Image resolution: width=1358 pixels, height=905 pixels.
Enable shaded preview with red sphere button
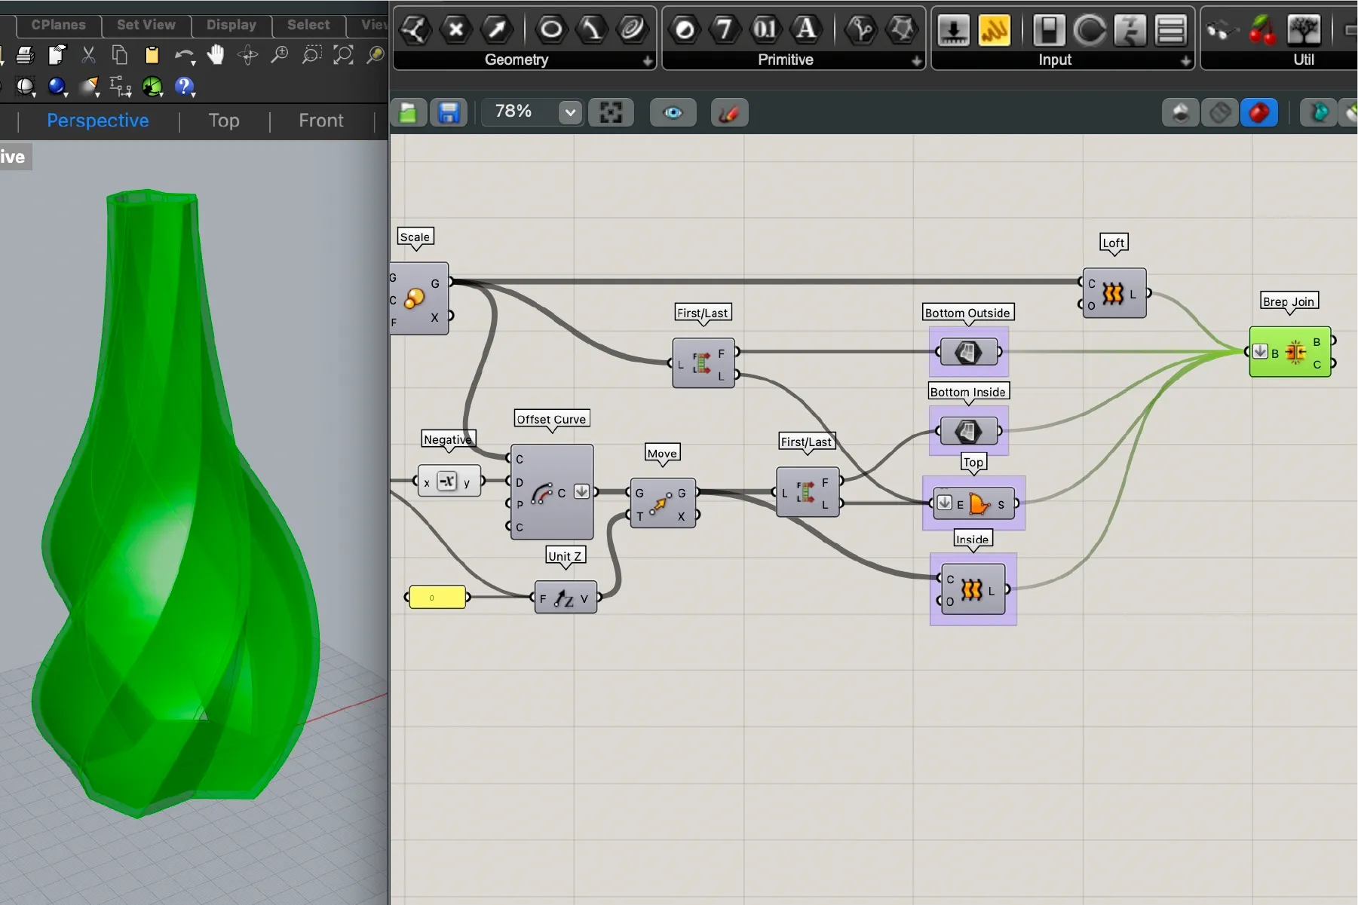pos(1258,113)
